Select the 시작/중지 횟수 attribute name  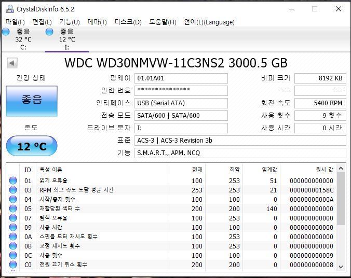(x=57, y=199)
